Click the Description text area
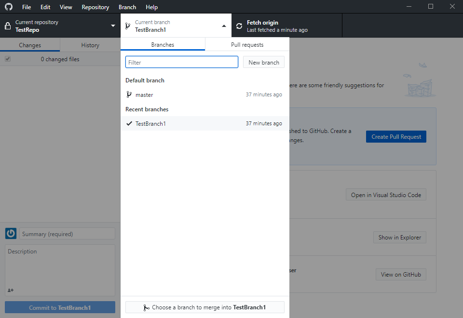463x318 pixels. [60, 270]
